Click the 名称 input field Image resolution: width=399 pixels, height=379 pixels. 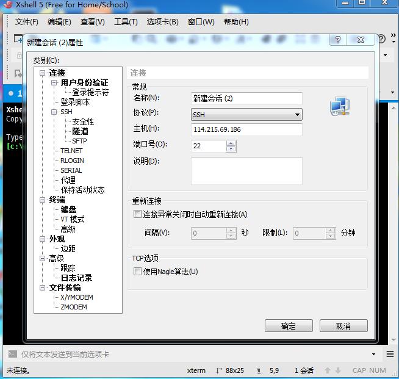(246, 98)
